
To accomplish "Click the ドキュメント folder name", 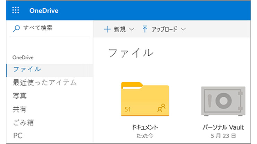I will click(145, 127).
